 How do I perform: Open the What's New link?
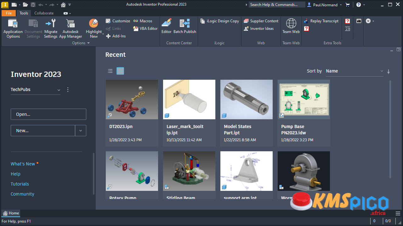tap(23, 164)
